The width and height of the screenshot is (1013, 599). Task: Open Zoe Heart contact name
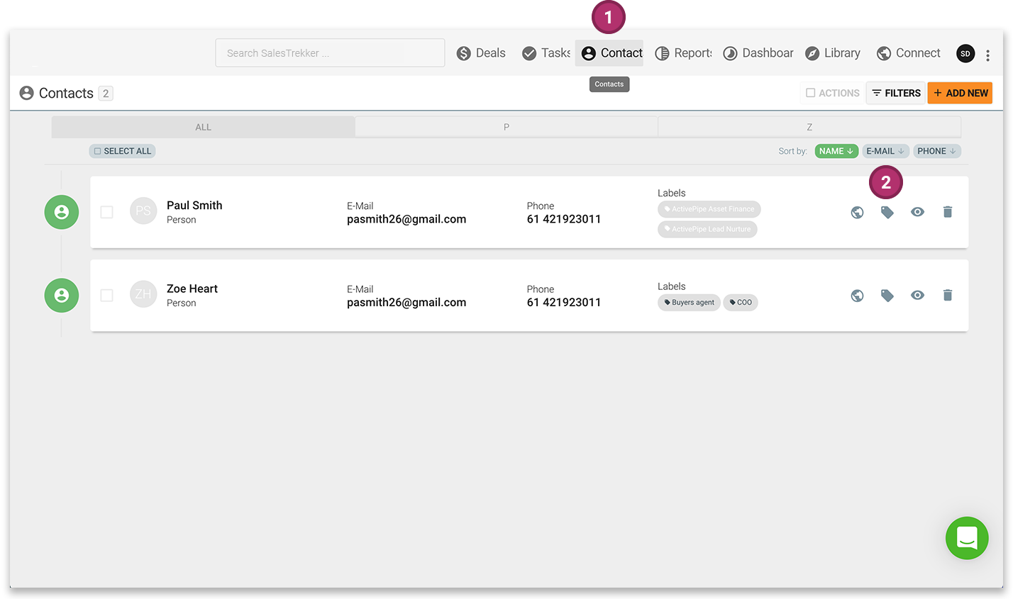(x=192, y=289)
